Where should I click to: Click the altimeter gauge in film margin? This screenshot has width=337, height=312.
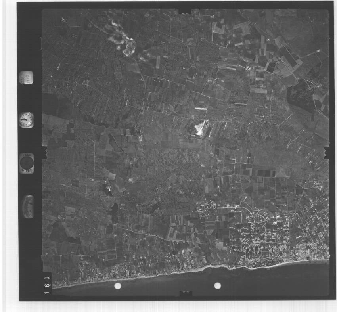pos(28,207)
